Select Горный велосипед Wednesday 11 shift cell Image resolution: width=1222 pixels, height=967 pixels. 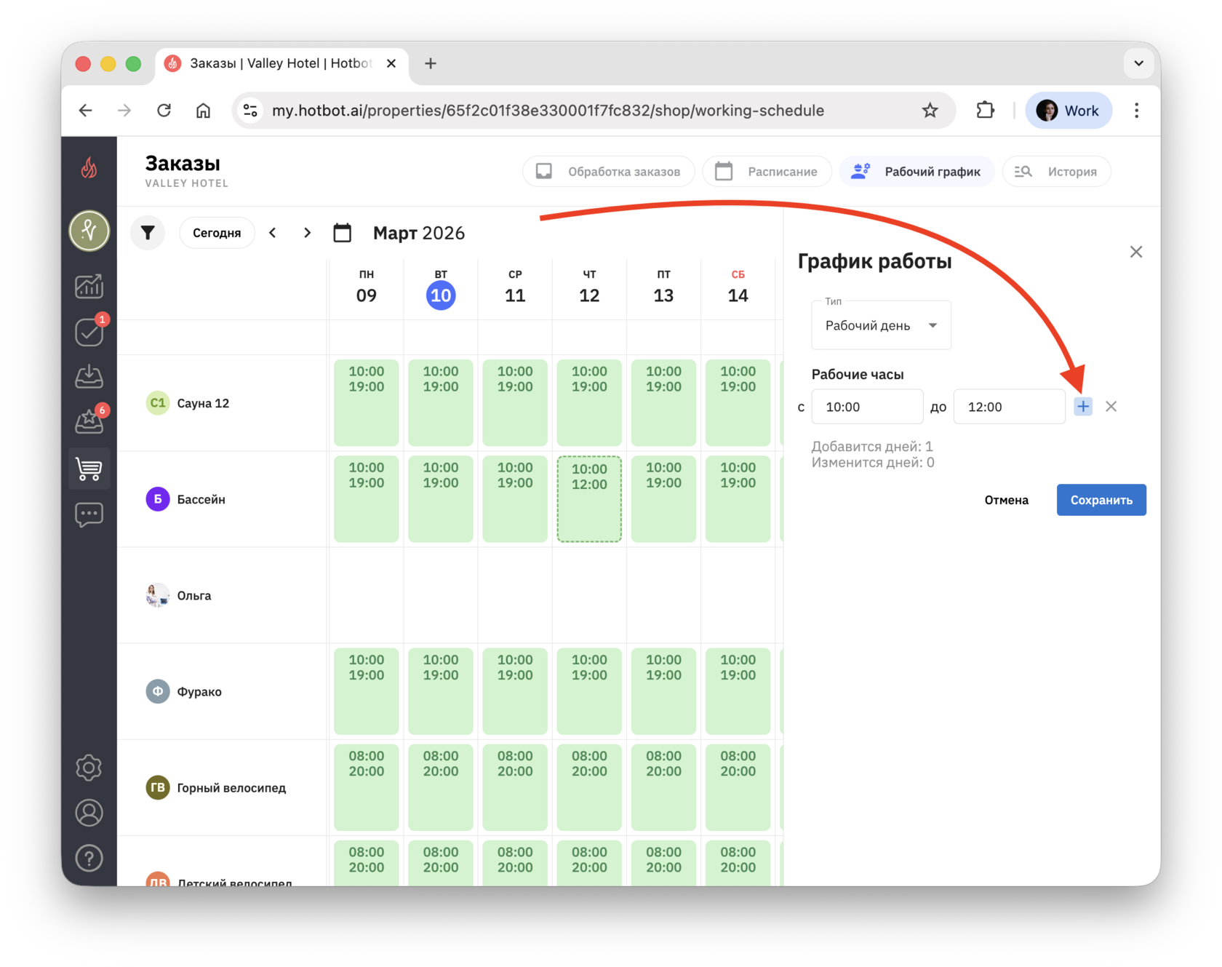click(515, 787)
